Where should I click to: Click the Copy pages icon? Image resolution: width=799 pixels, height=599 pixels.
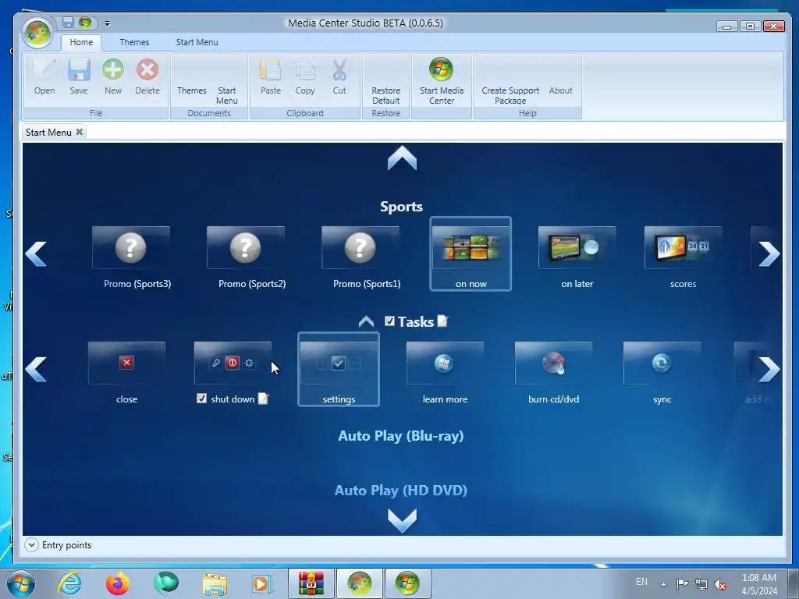(x=305, y=69)
